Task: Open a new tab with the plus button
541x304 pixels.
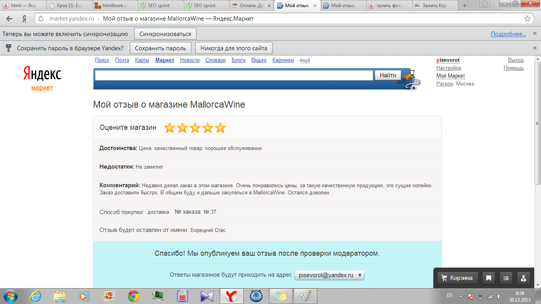Action: (465, 5)
